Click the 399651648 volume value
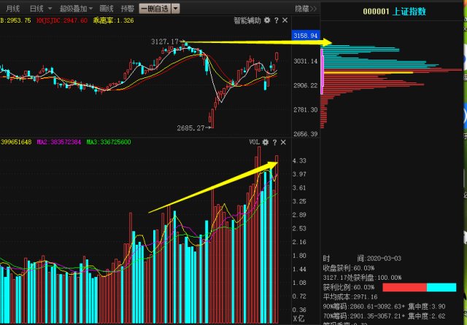Image resolution: width=467 pixels, height=325 pixels. tap(16, 142)
